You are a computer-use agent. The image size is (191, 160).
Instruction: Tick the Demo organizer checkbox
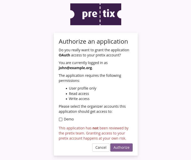point(61,119)
